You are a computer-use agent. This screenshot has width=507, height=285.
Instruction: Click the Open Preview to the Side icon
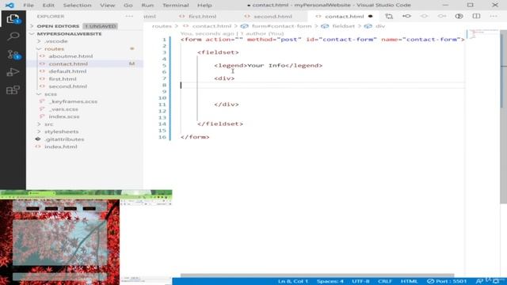(x=459, y=16)
